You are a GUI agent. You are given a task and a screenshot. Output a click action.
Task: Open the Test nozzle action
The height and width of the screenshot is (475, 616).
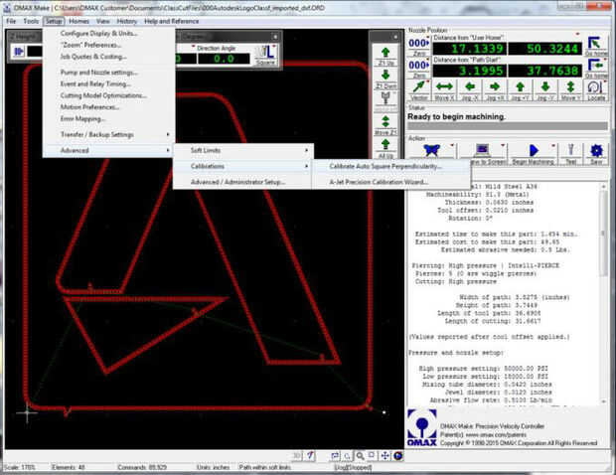570,153
